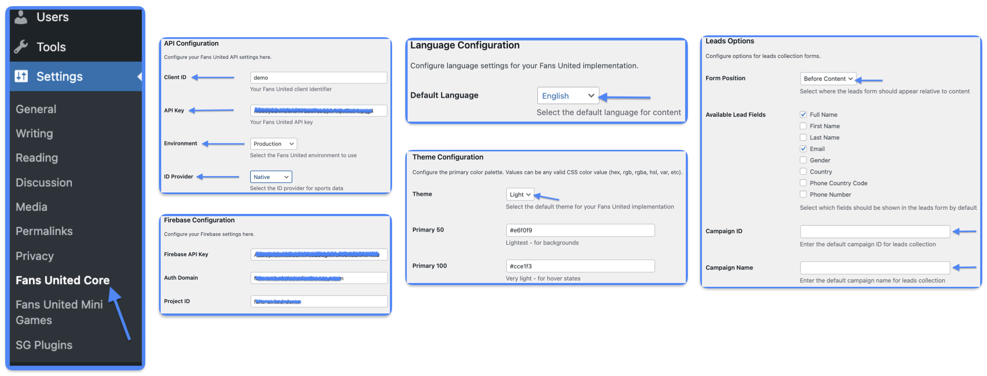
Task: Open Fans United Core settings
Action: click(63, 280)
